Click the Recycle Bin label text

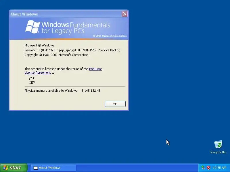[x=218, y=152]
